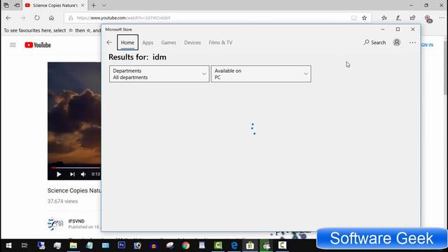Switch to Microsoft Store taskbar icon

coord(250,246)
